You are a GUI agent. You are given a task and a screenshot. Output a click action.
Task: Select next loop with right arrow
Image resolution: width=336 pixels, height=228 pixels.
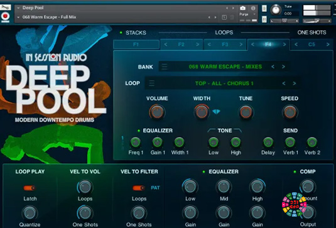[294, 83]
